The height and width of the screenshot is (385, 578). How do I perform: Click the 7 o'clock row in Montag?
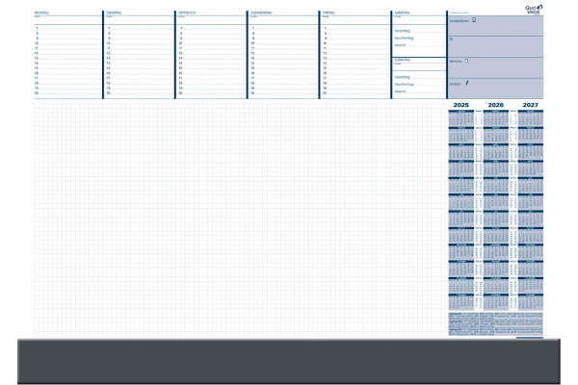(x=66, y=29)
